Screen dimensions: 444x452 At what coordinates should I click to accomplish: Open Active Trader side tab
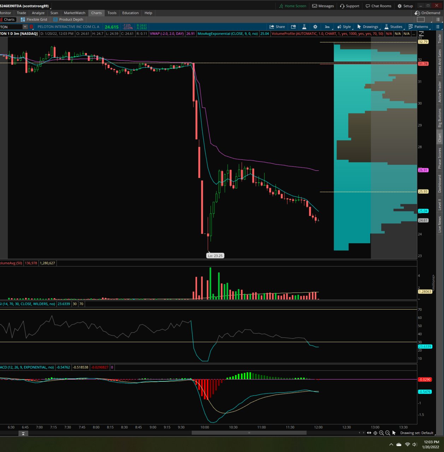[x=440, y=92]
